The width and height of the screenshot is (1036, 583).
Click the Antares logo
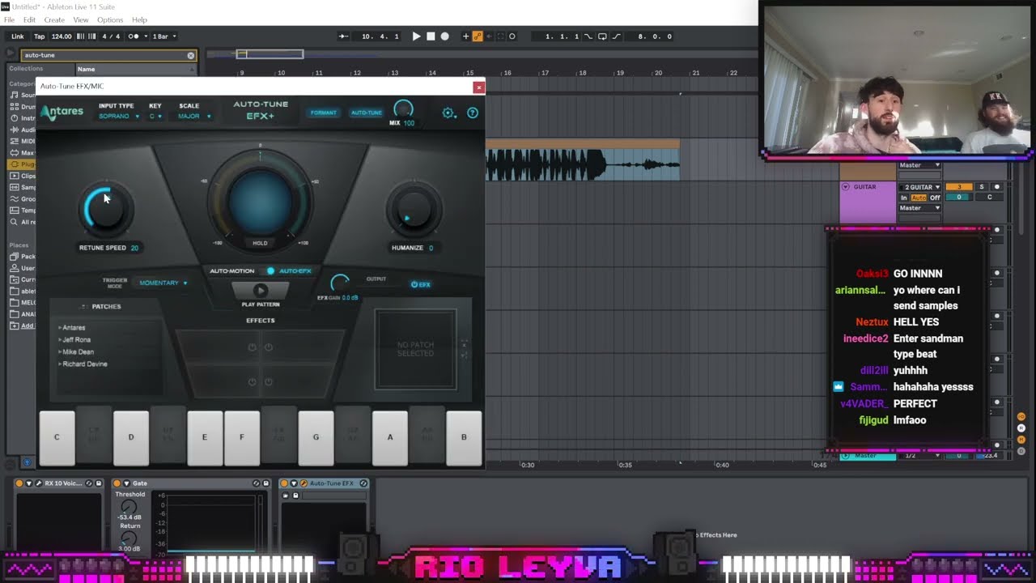[x=63, y=112]
